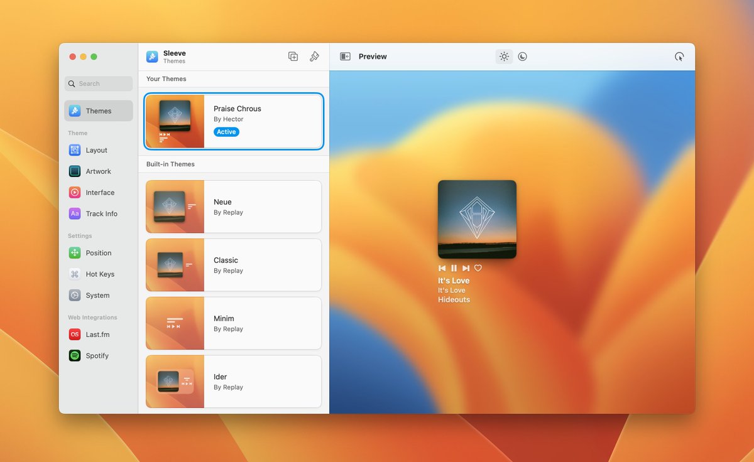Screen dimensions: 754x462
Task: Click the Active badge on Praise Chrous
Action: pos(226,132)
